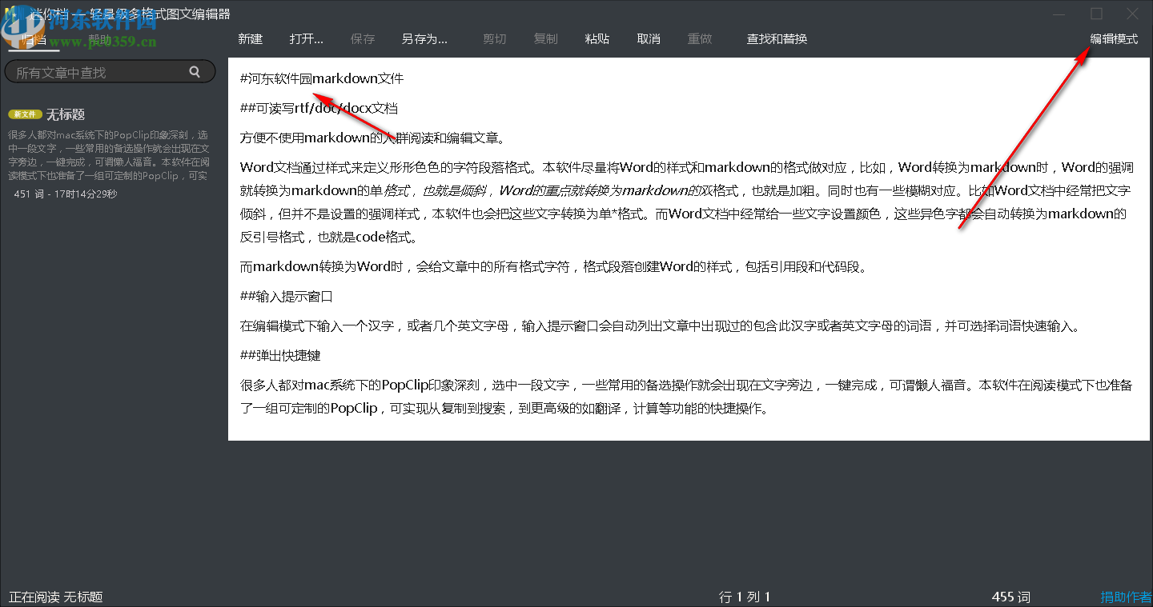Switch to 编辑模式 editing mode
The height and width of the screenshot is (607, 1153).
click(x=1114, y=38)
